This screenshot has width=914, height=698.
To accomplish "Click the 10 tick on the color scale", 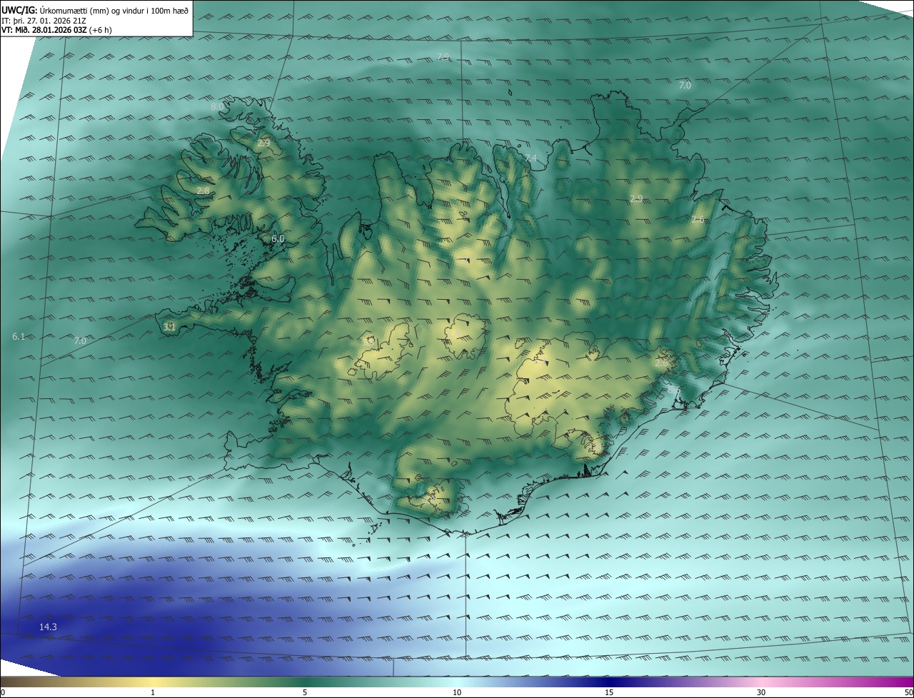I will (457, 692).
